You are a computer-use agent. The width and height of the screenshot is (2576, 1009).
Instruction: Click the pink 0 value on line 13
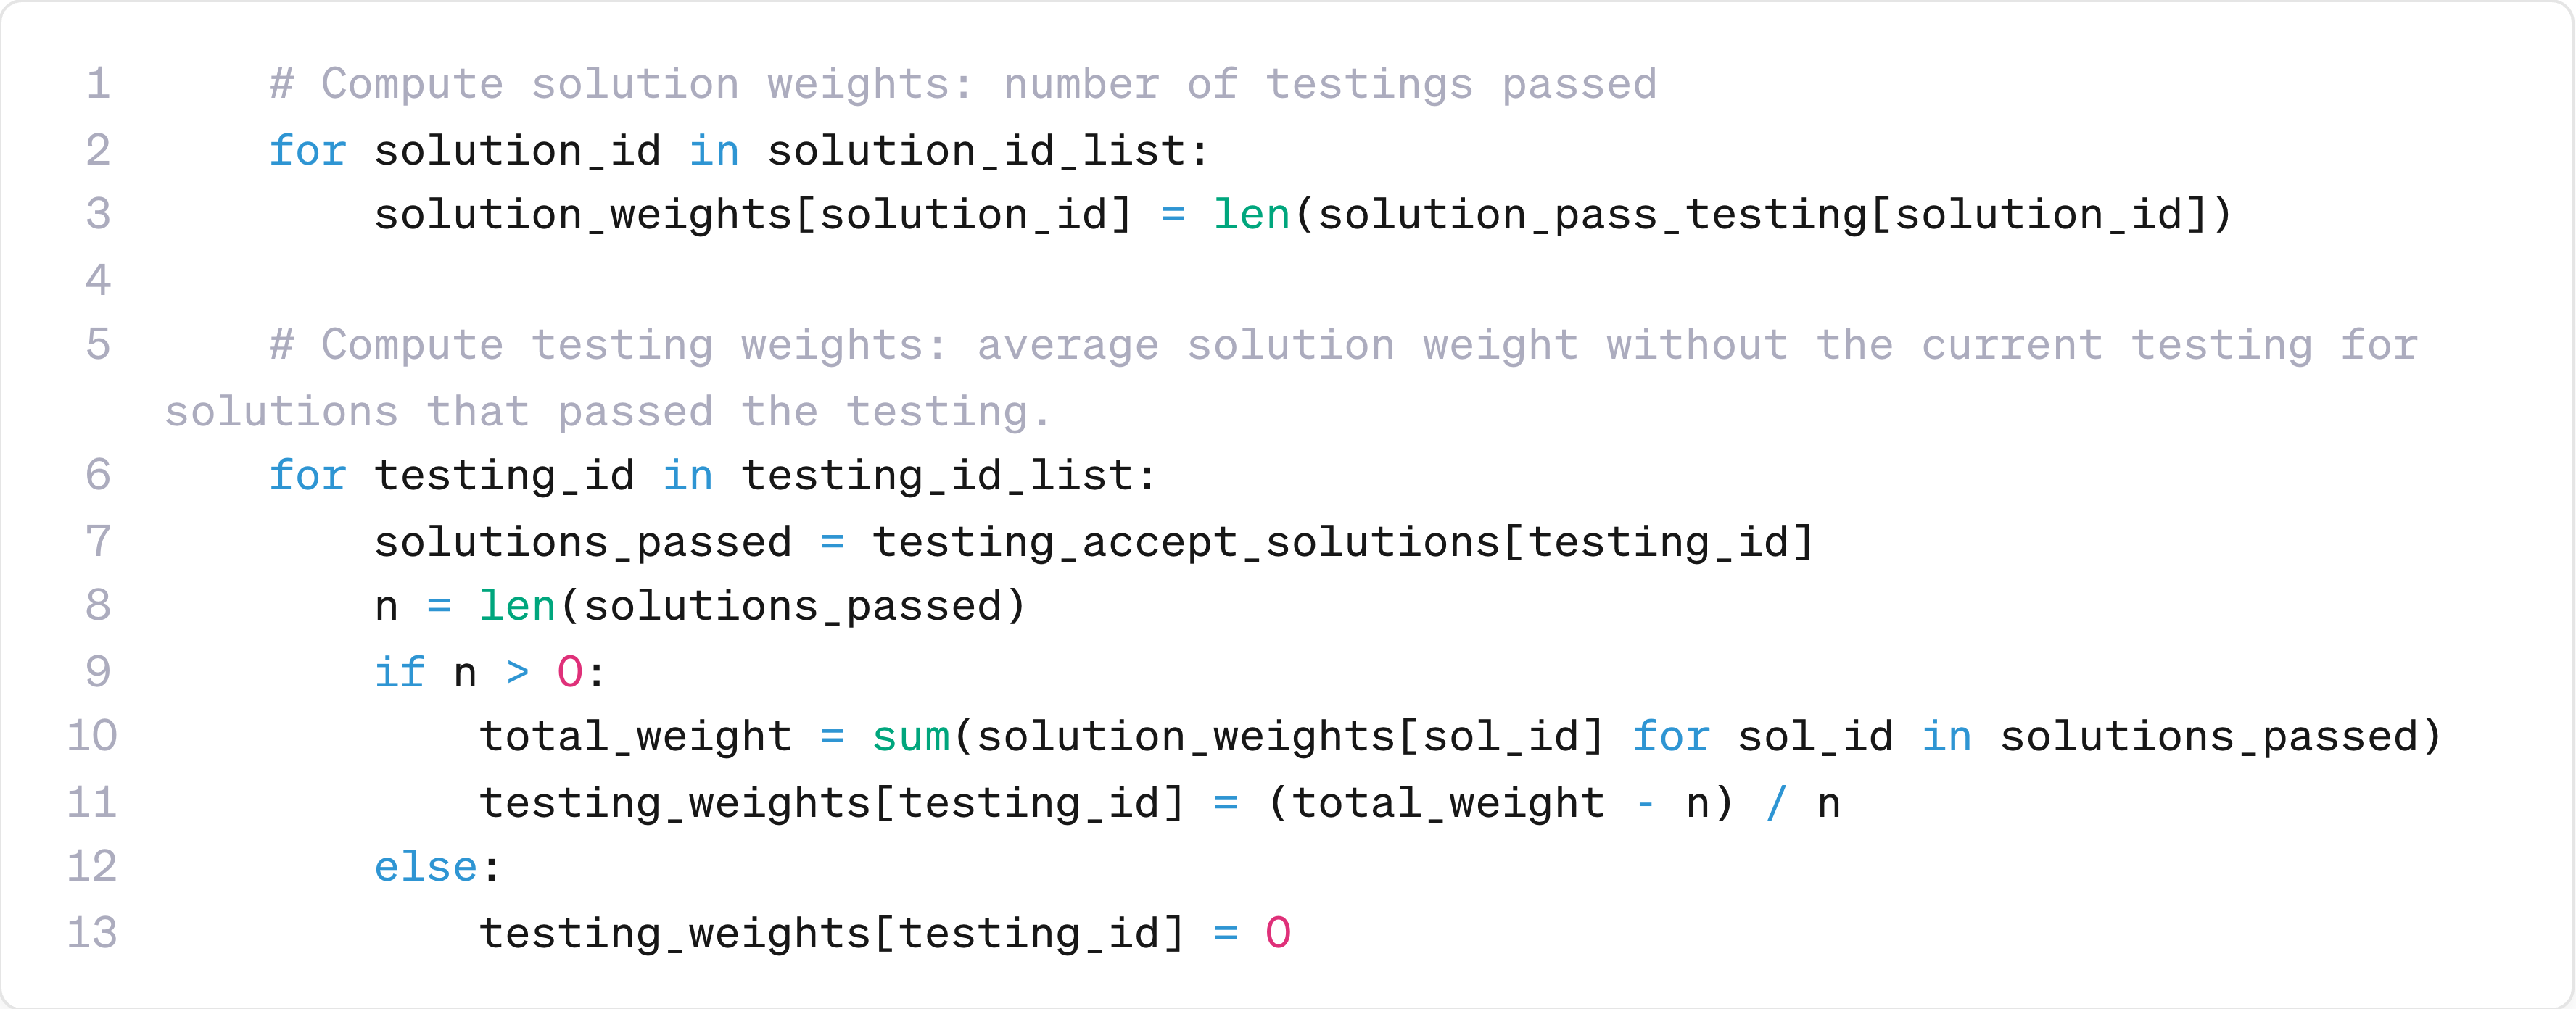(1278, 933)
